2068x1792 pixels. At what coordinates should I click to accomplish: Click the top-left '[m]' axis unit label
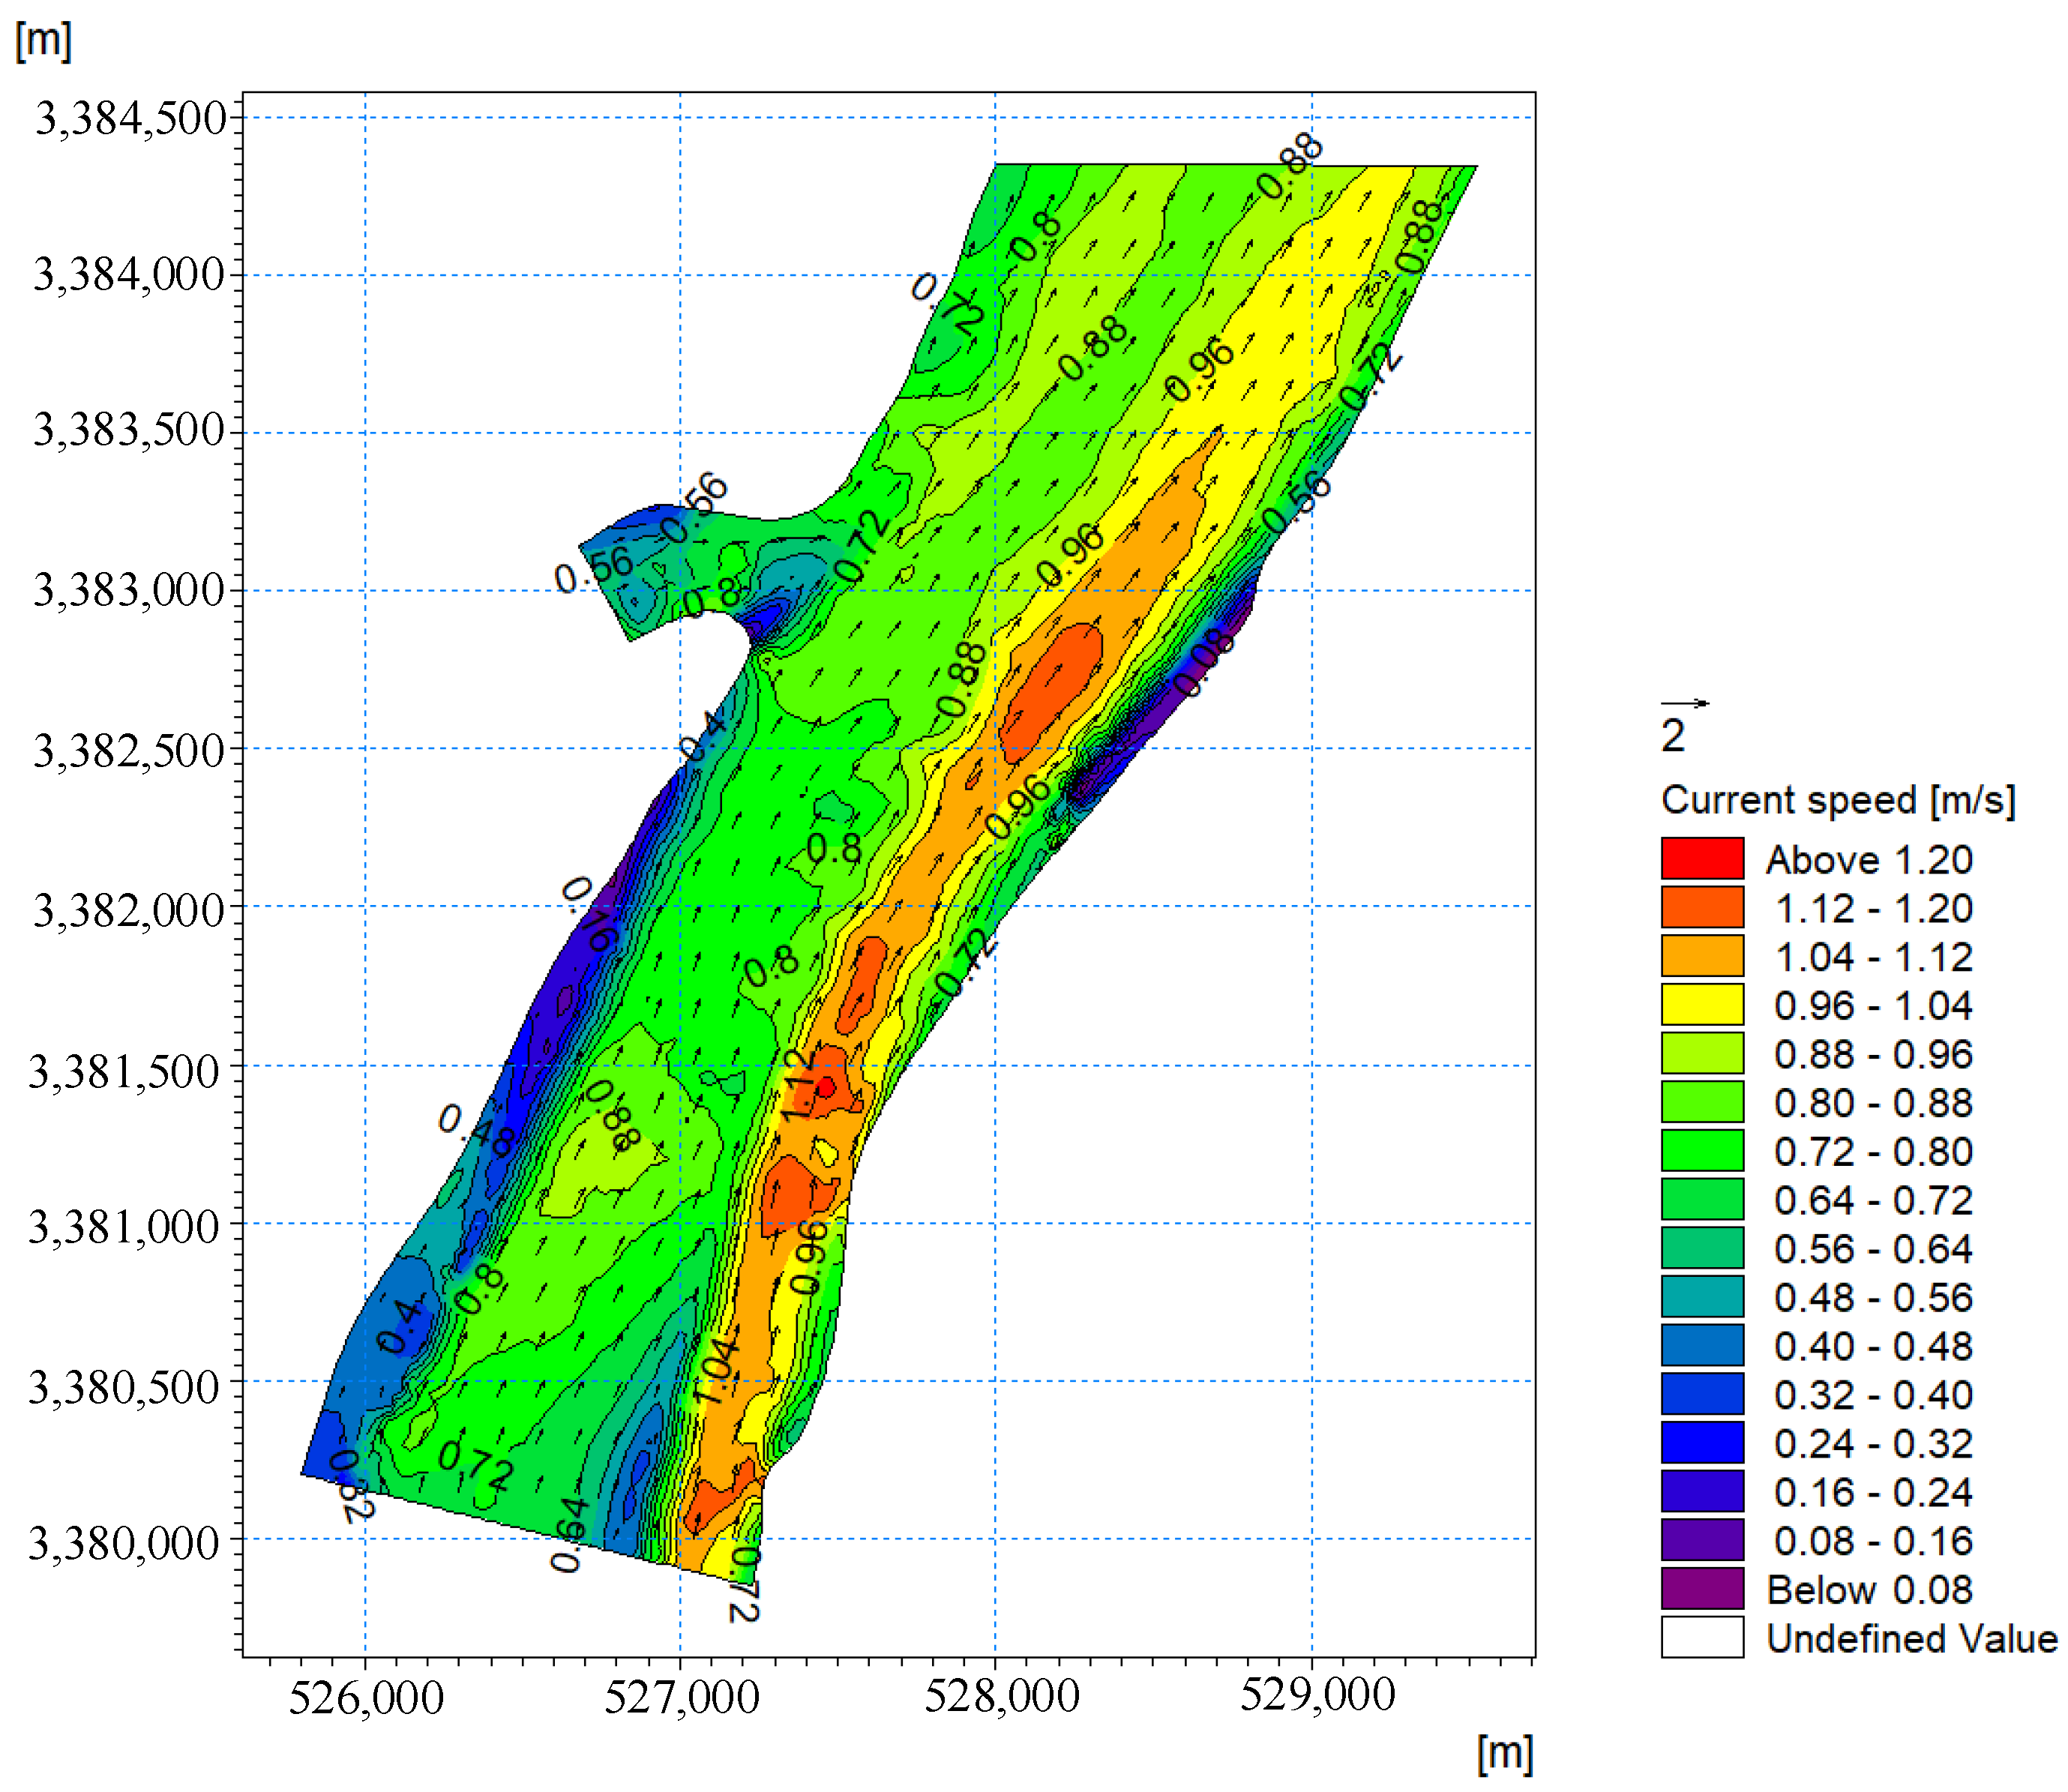click(x=43, y=41)
